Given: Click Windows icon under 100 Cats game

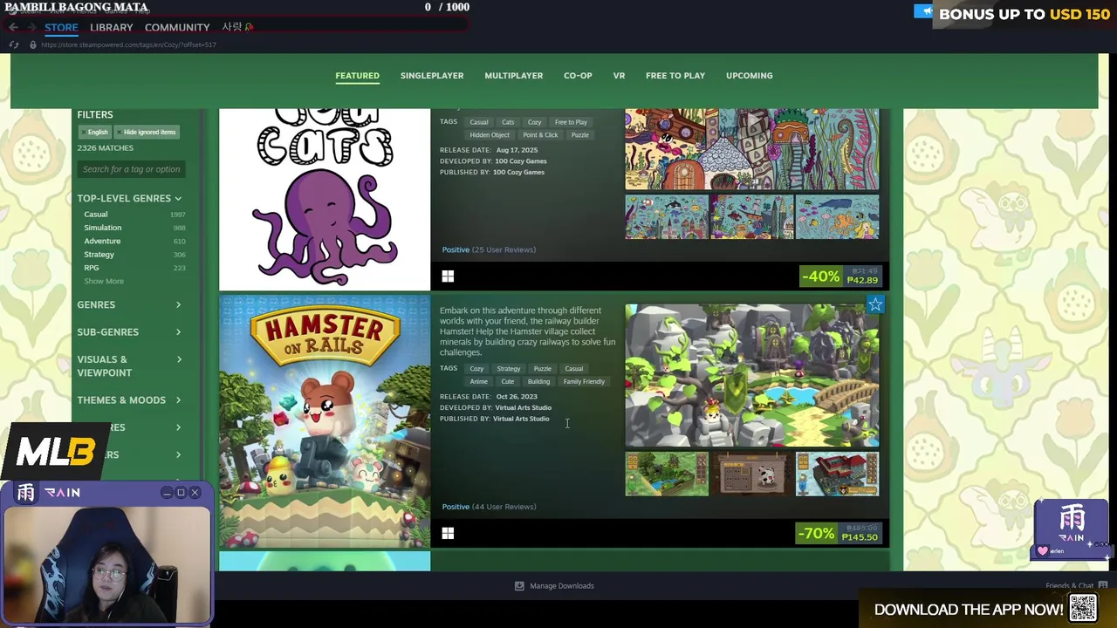Looking at the screenshot, I should (x=448, y=276).
